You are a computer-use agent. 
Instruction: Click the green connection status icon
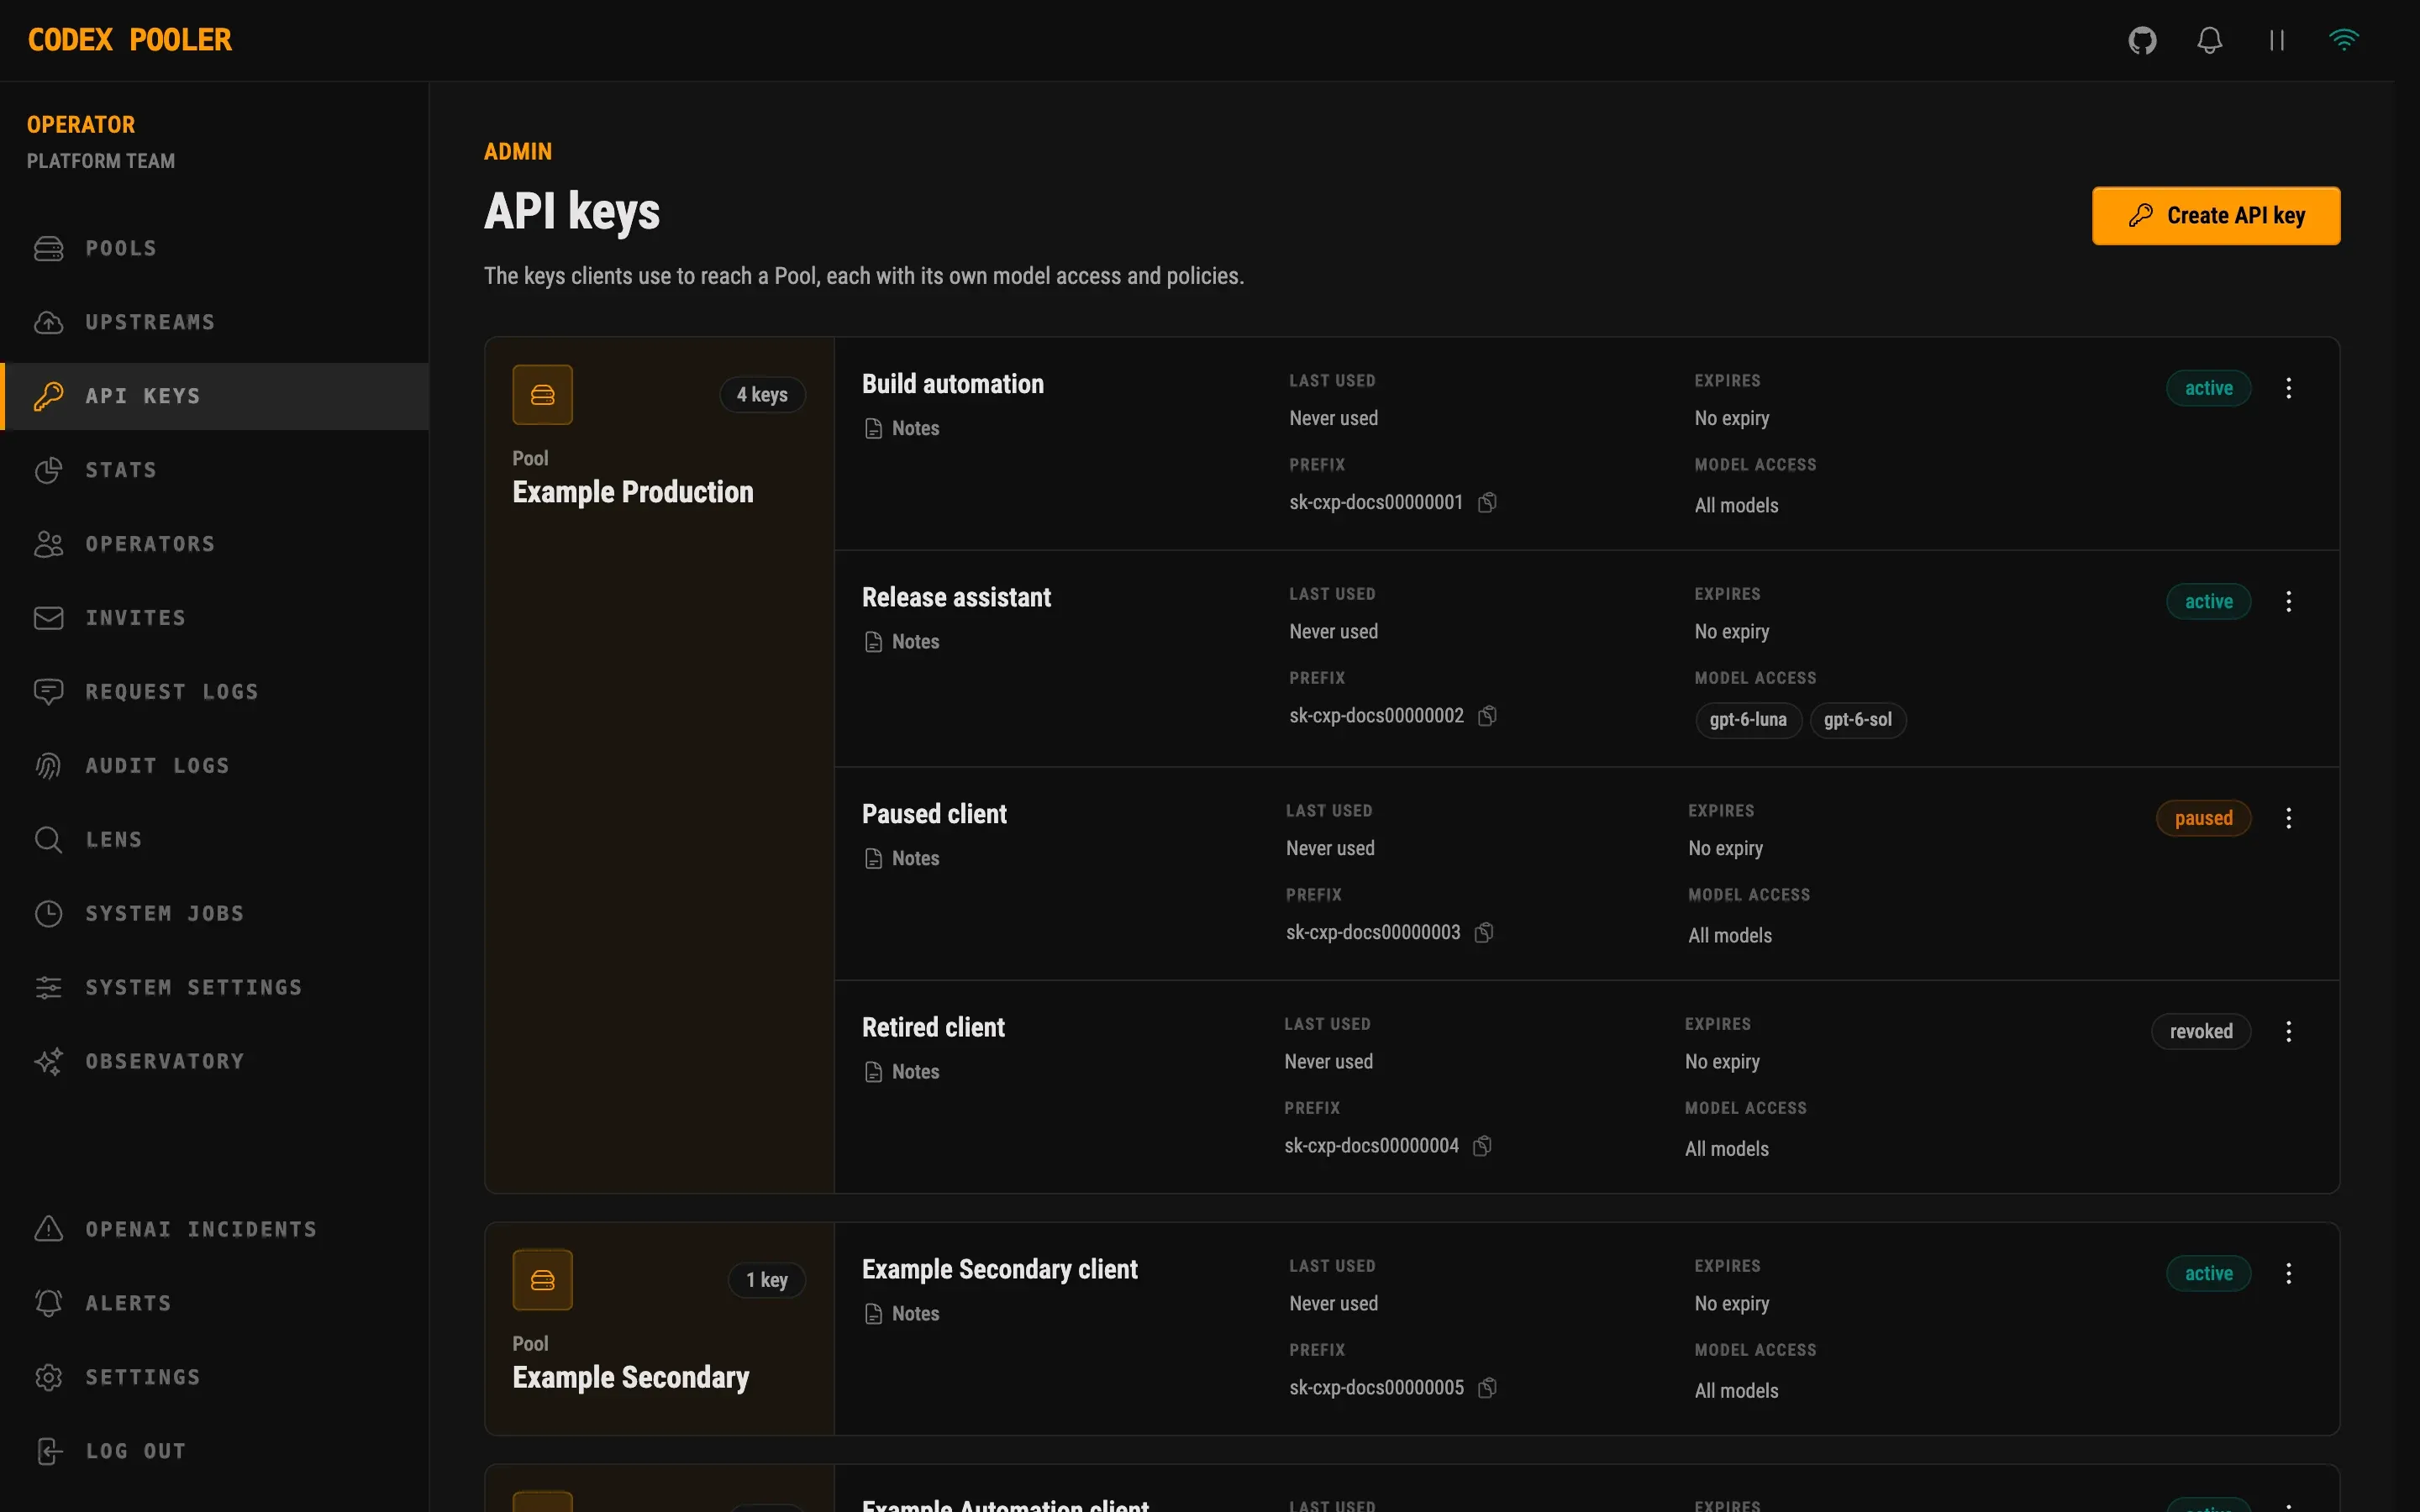[2344, 40]
